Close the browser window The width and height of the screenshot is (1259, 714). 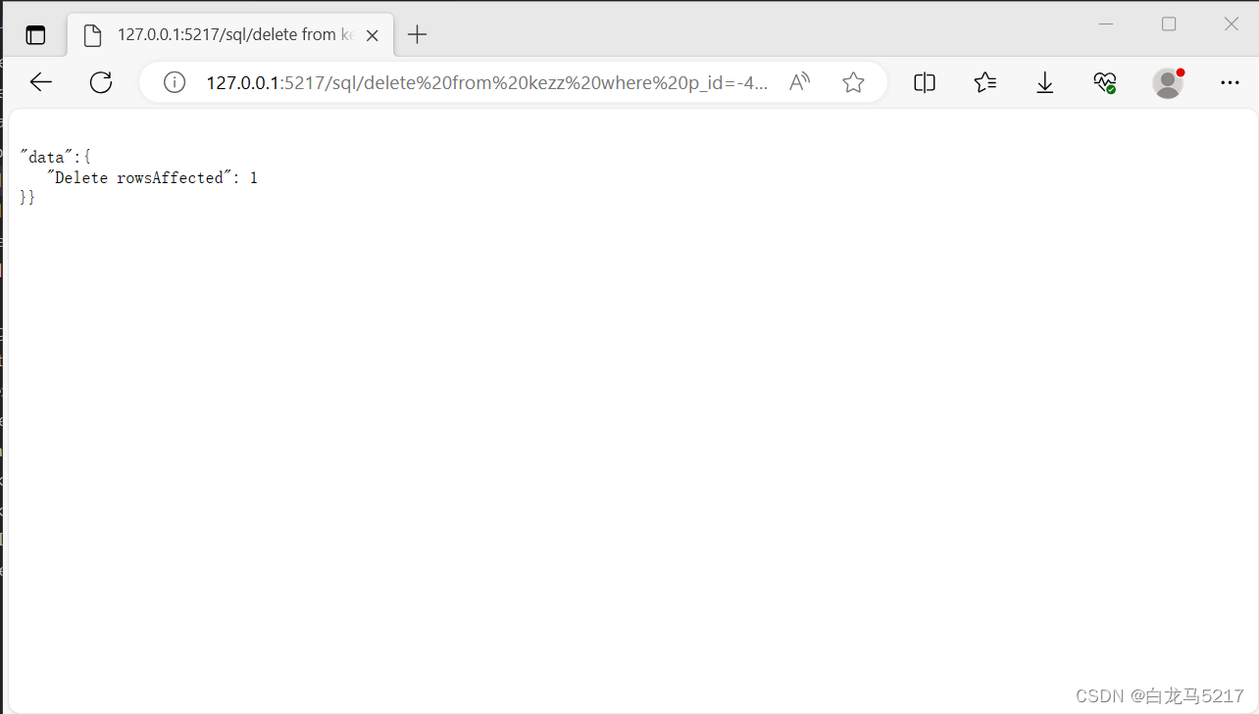(x=1232, y=24)
